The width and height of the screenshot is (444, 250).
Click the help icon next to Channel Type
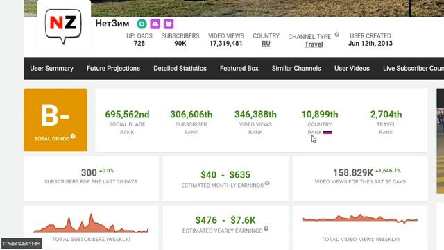(x=336, y=35)
